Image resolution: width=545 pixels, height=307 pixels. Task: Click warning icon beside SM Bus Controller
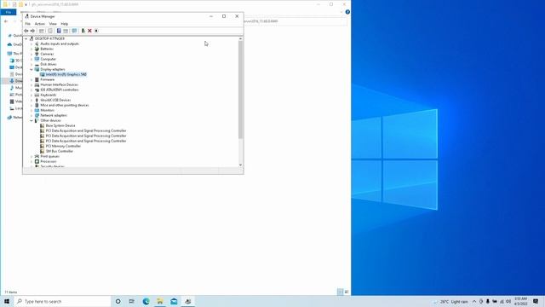(42, 151)
